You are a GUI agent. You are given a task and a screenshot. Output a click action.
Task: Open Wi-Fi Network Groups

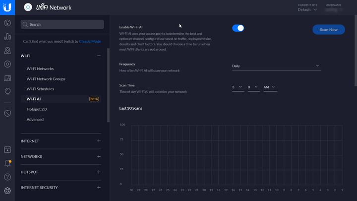[46, 79]
